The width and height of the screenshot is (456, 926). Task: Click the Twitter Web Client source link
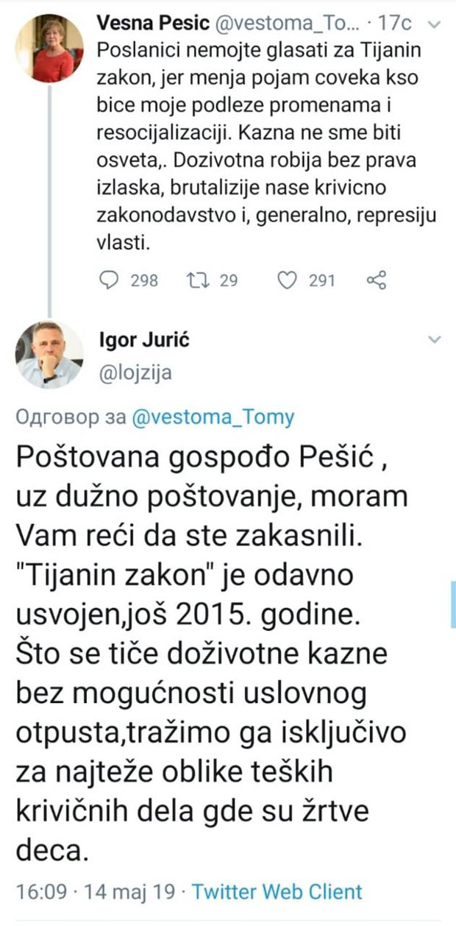click(x=277, y=892)
